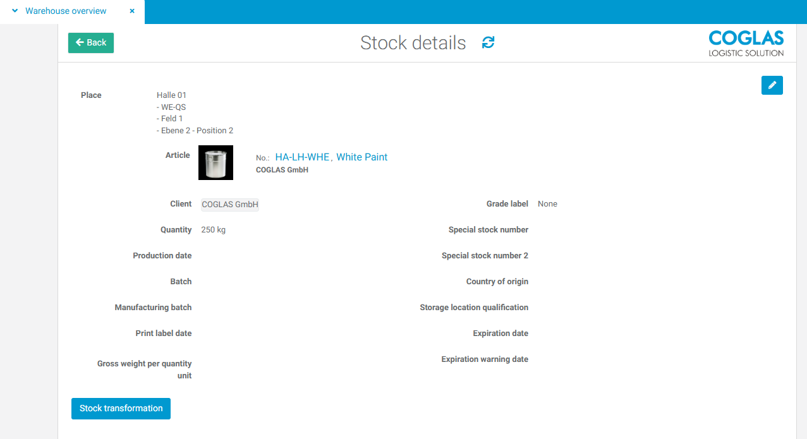Screen dimensions: 807x439
Task: Start a Stock transformation
Action: pos(121,408)
